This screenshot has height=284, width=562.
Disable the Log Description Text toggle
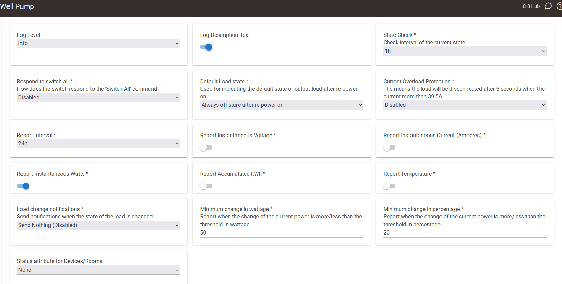(x=206, y=47)
